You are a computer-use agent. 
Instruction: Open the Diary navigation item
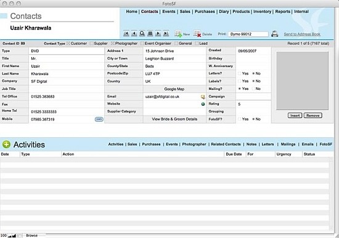[224, 12]
